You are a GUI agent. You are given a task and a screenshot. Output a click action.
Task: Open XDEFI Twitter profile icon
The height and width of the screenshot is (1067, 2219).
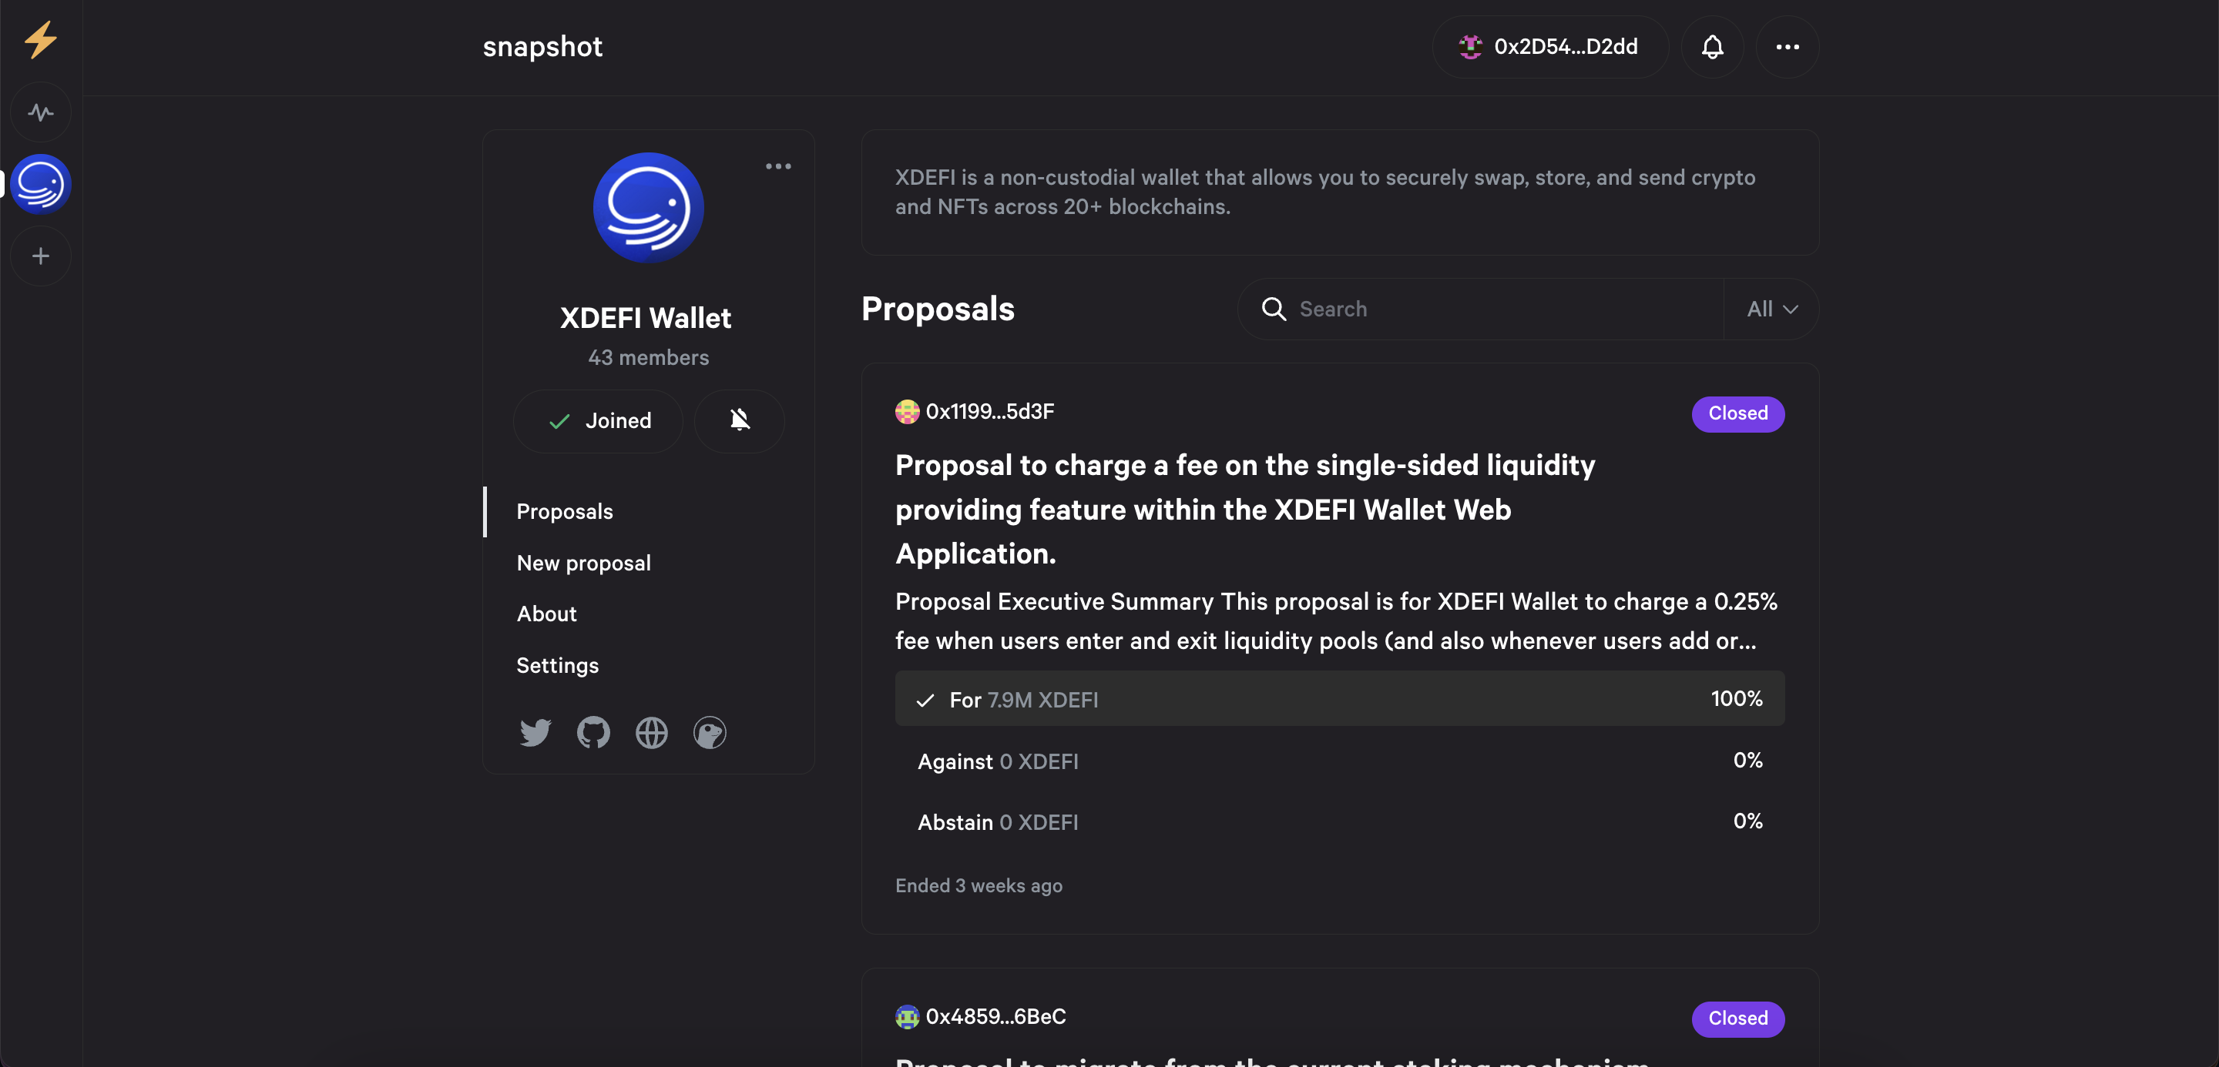[x=535, y=733]
